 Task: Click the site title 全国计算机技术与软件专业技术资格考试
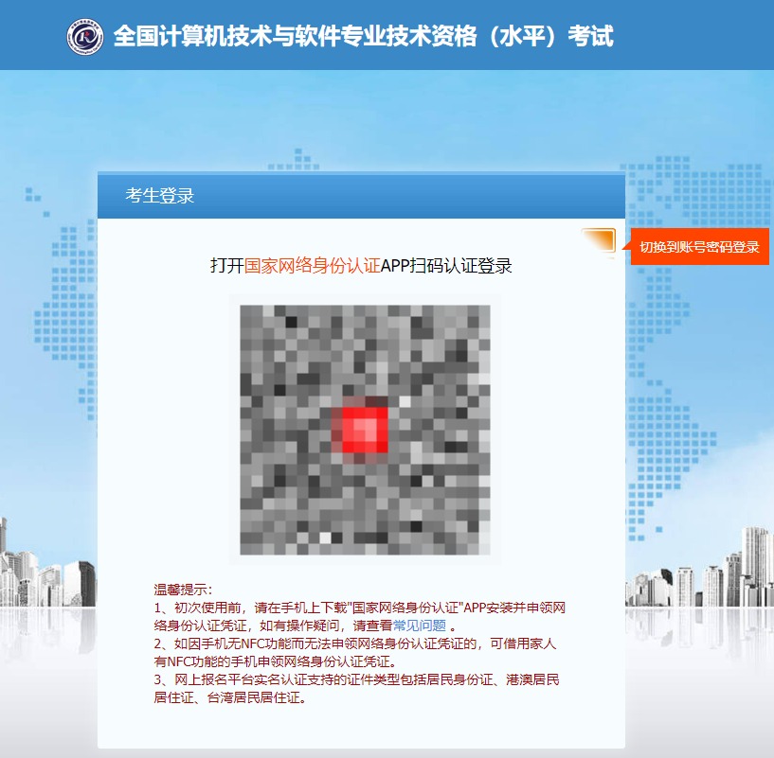click(363, 36)
